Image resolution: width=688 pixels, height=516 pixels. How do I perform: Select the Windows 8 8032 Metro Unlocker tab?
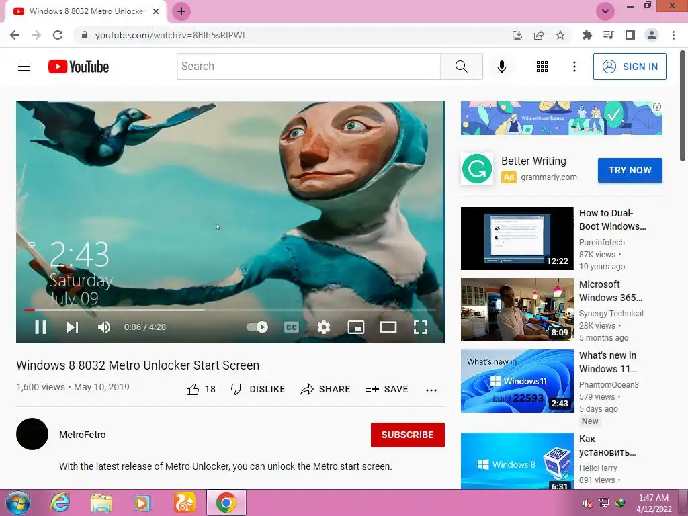point(85,11)
